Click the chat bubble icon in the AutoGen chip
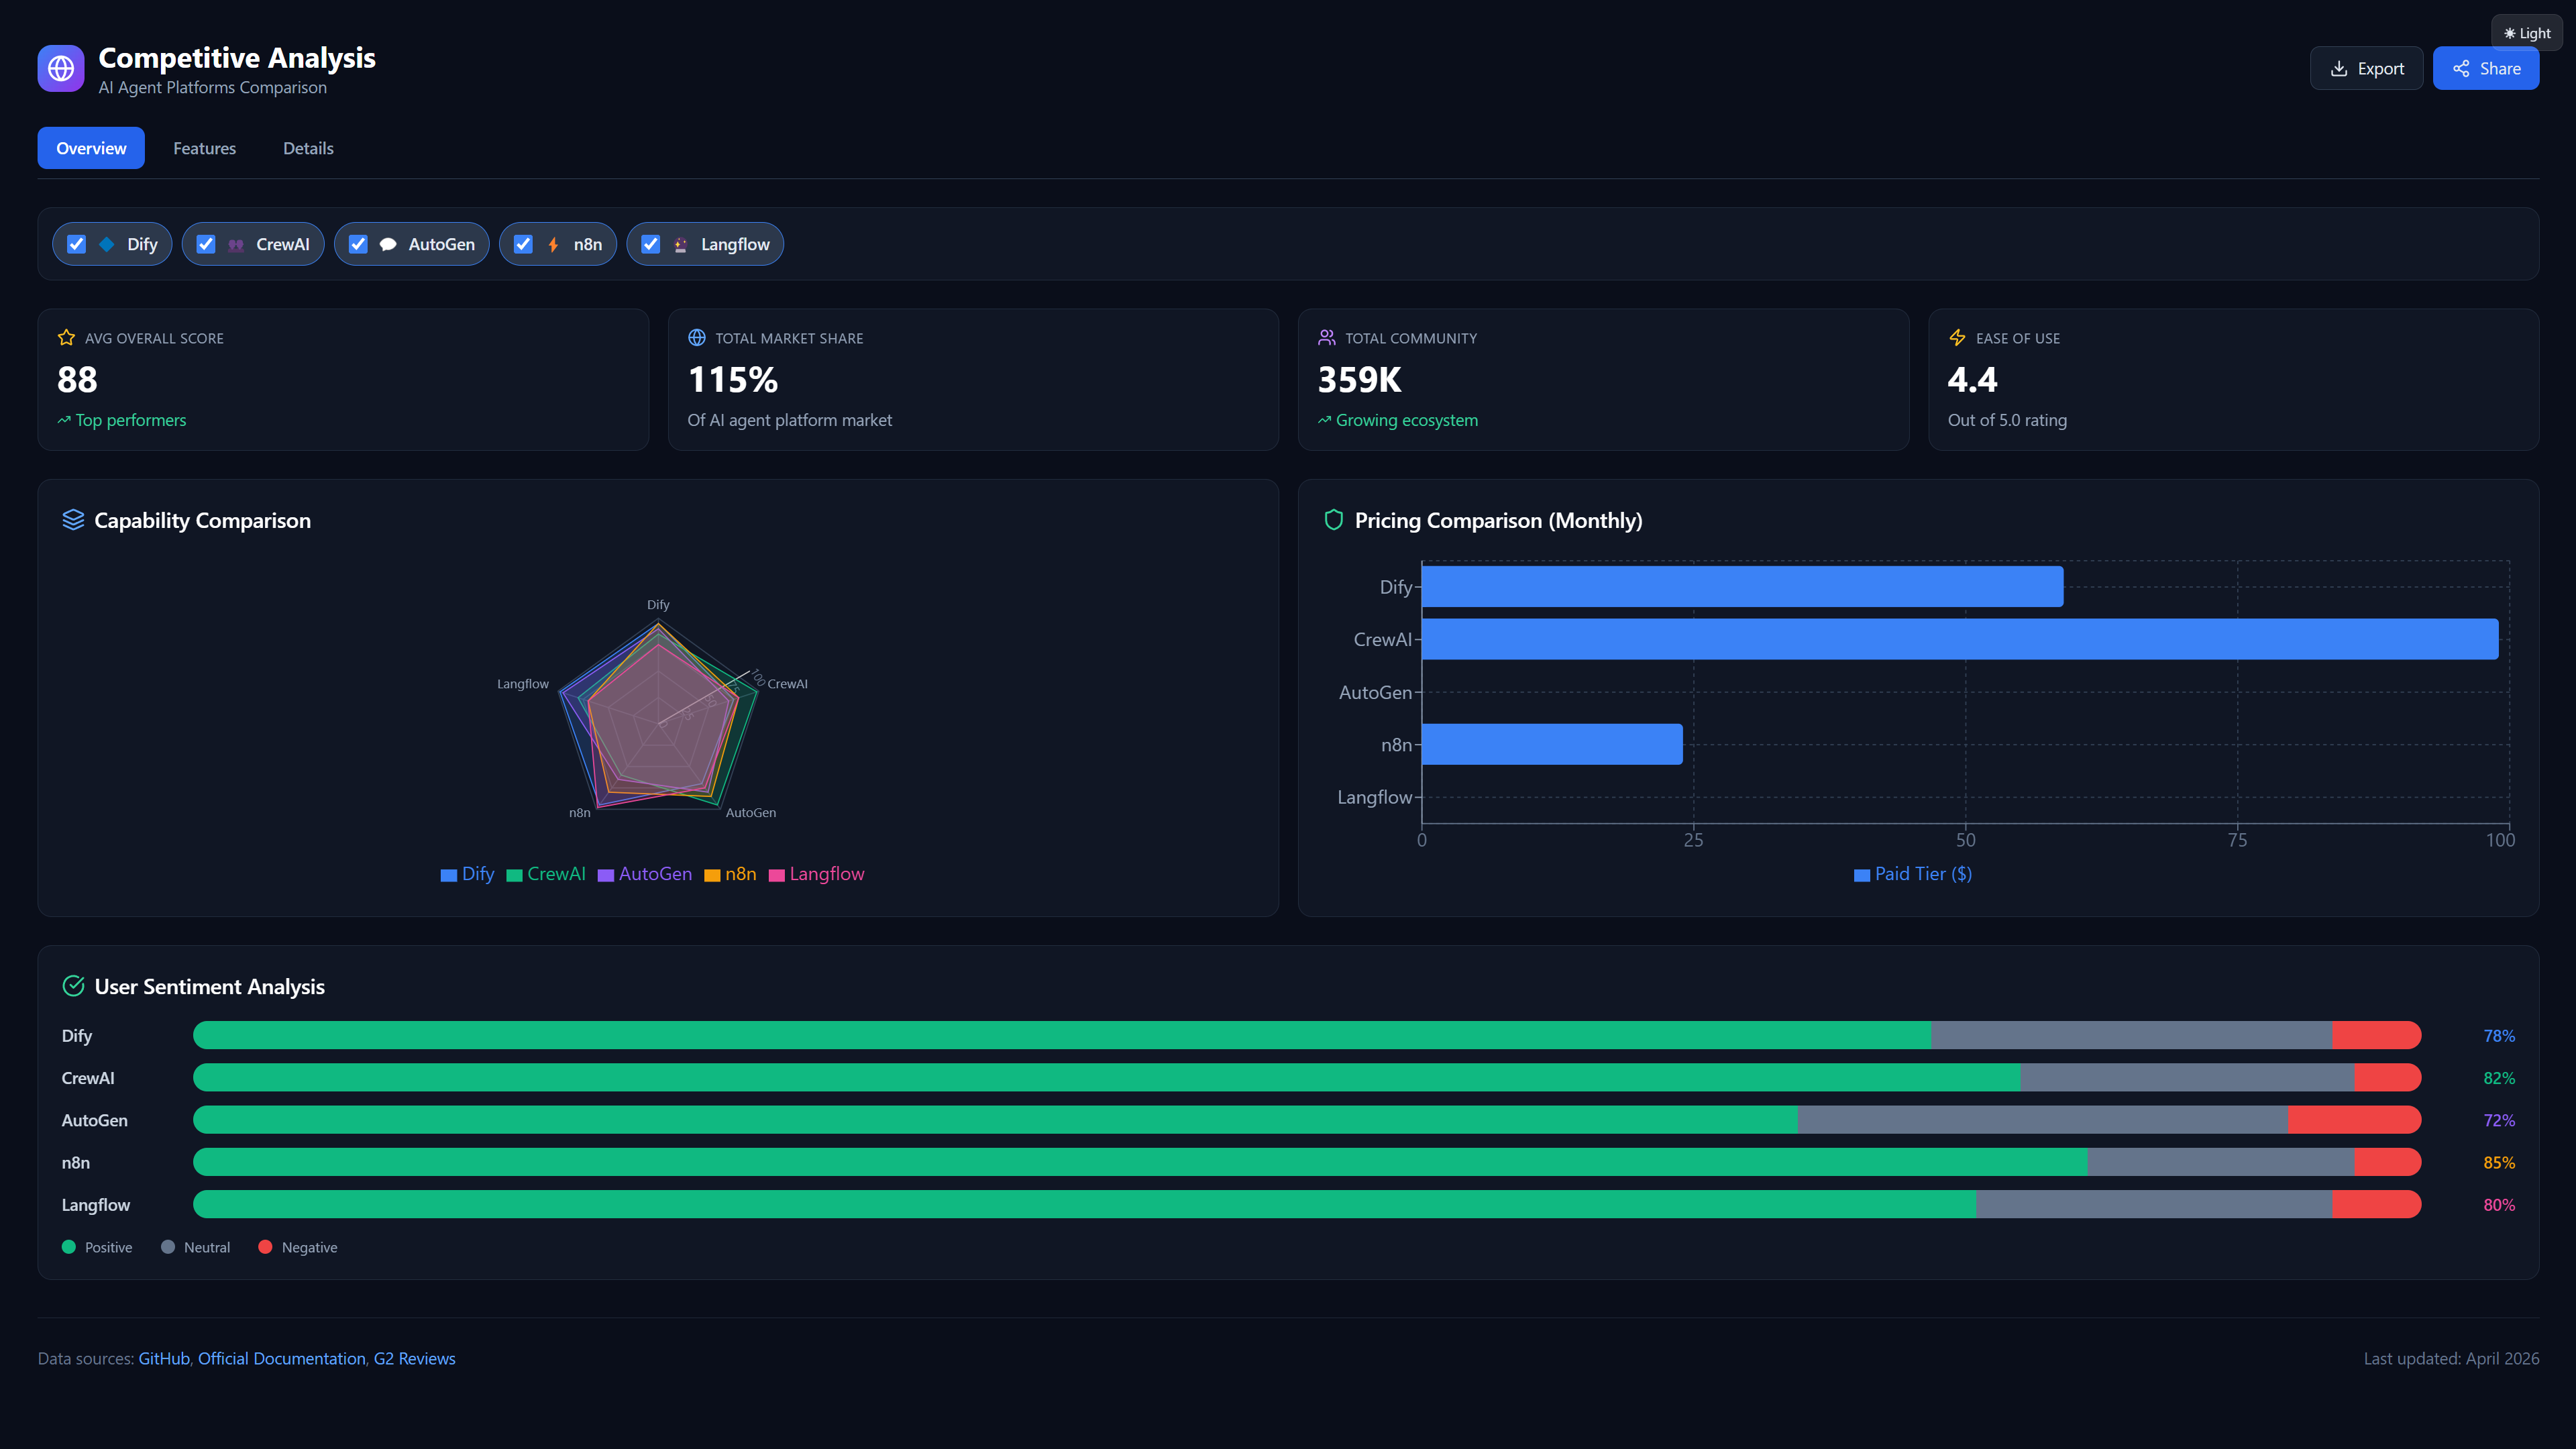The height and width of the screenshot is (1449, 2576). pos(389,243)
